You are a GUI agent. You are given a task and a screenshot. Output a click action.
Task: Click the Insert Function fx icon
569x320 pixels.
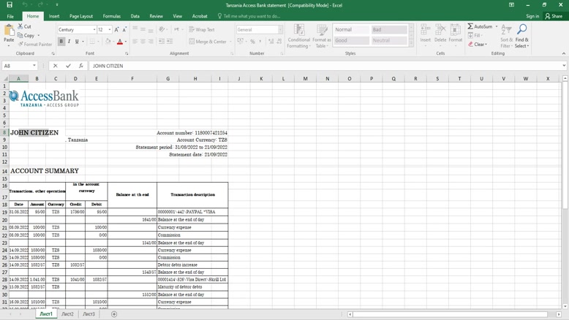click(x=81, y=66)
